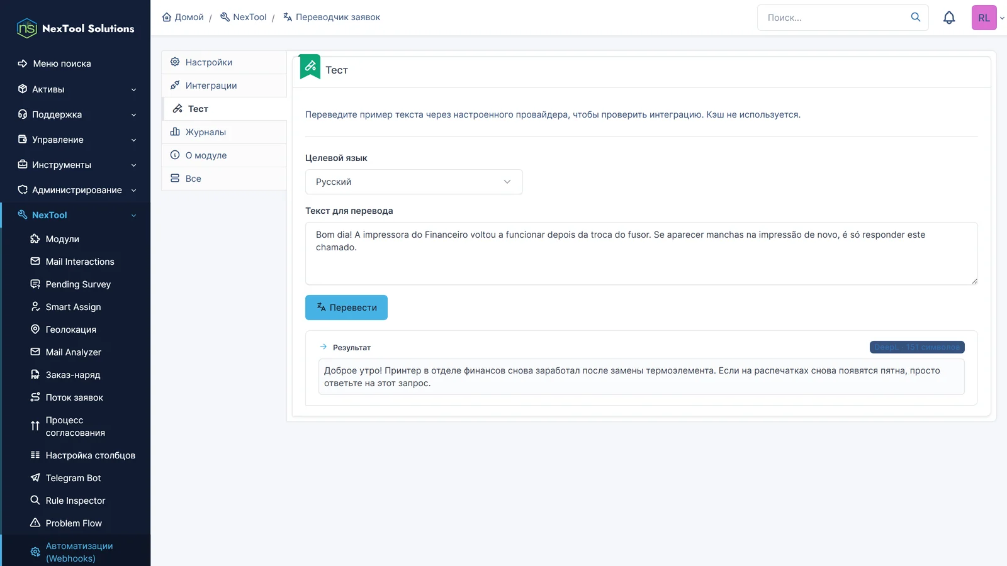Click the Smart Assign person icon
Image resolution: width=1007 pixels, height=566 pixels.
pos(35,306)
